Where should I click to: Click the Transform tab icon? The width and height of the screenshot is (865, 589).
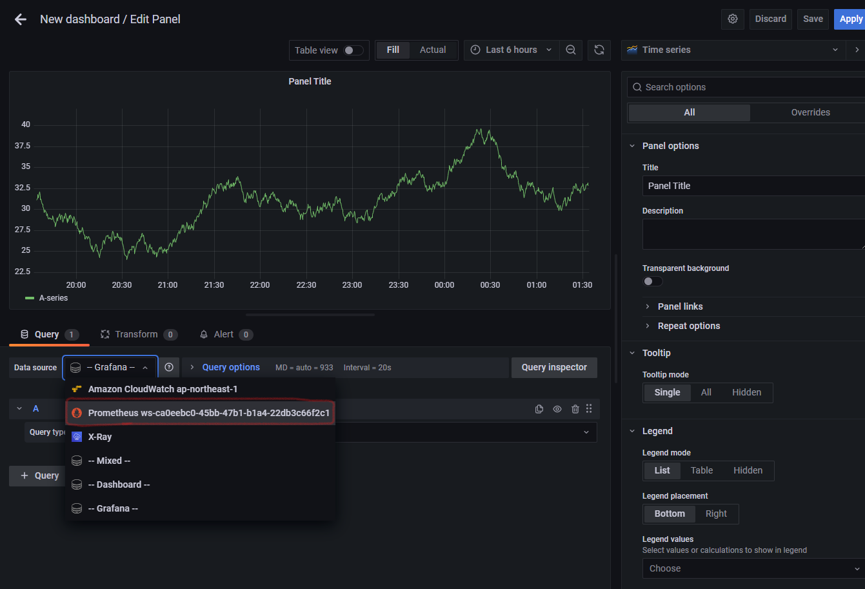tap(105, 334)
